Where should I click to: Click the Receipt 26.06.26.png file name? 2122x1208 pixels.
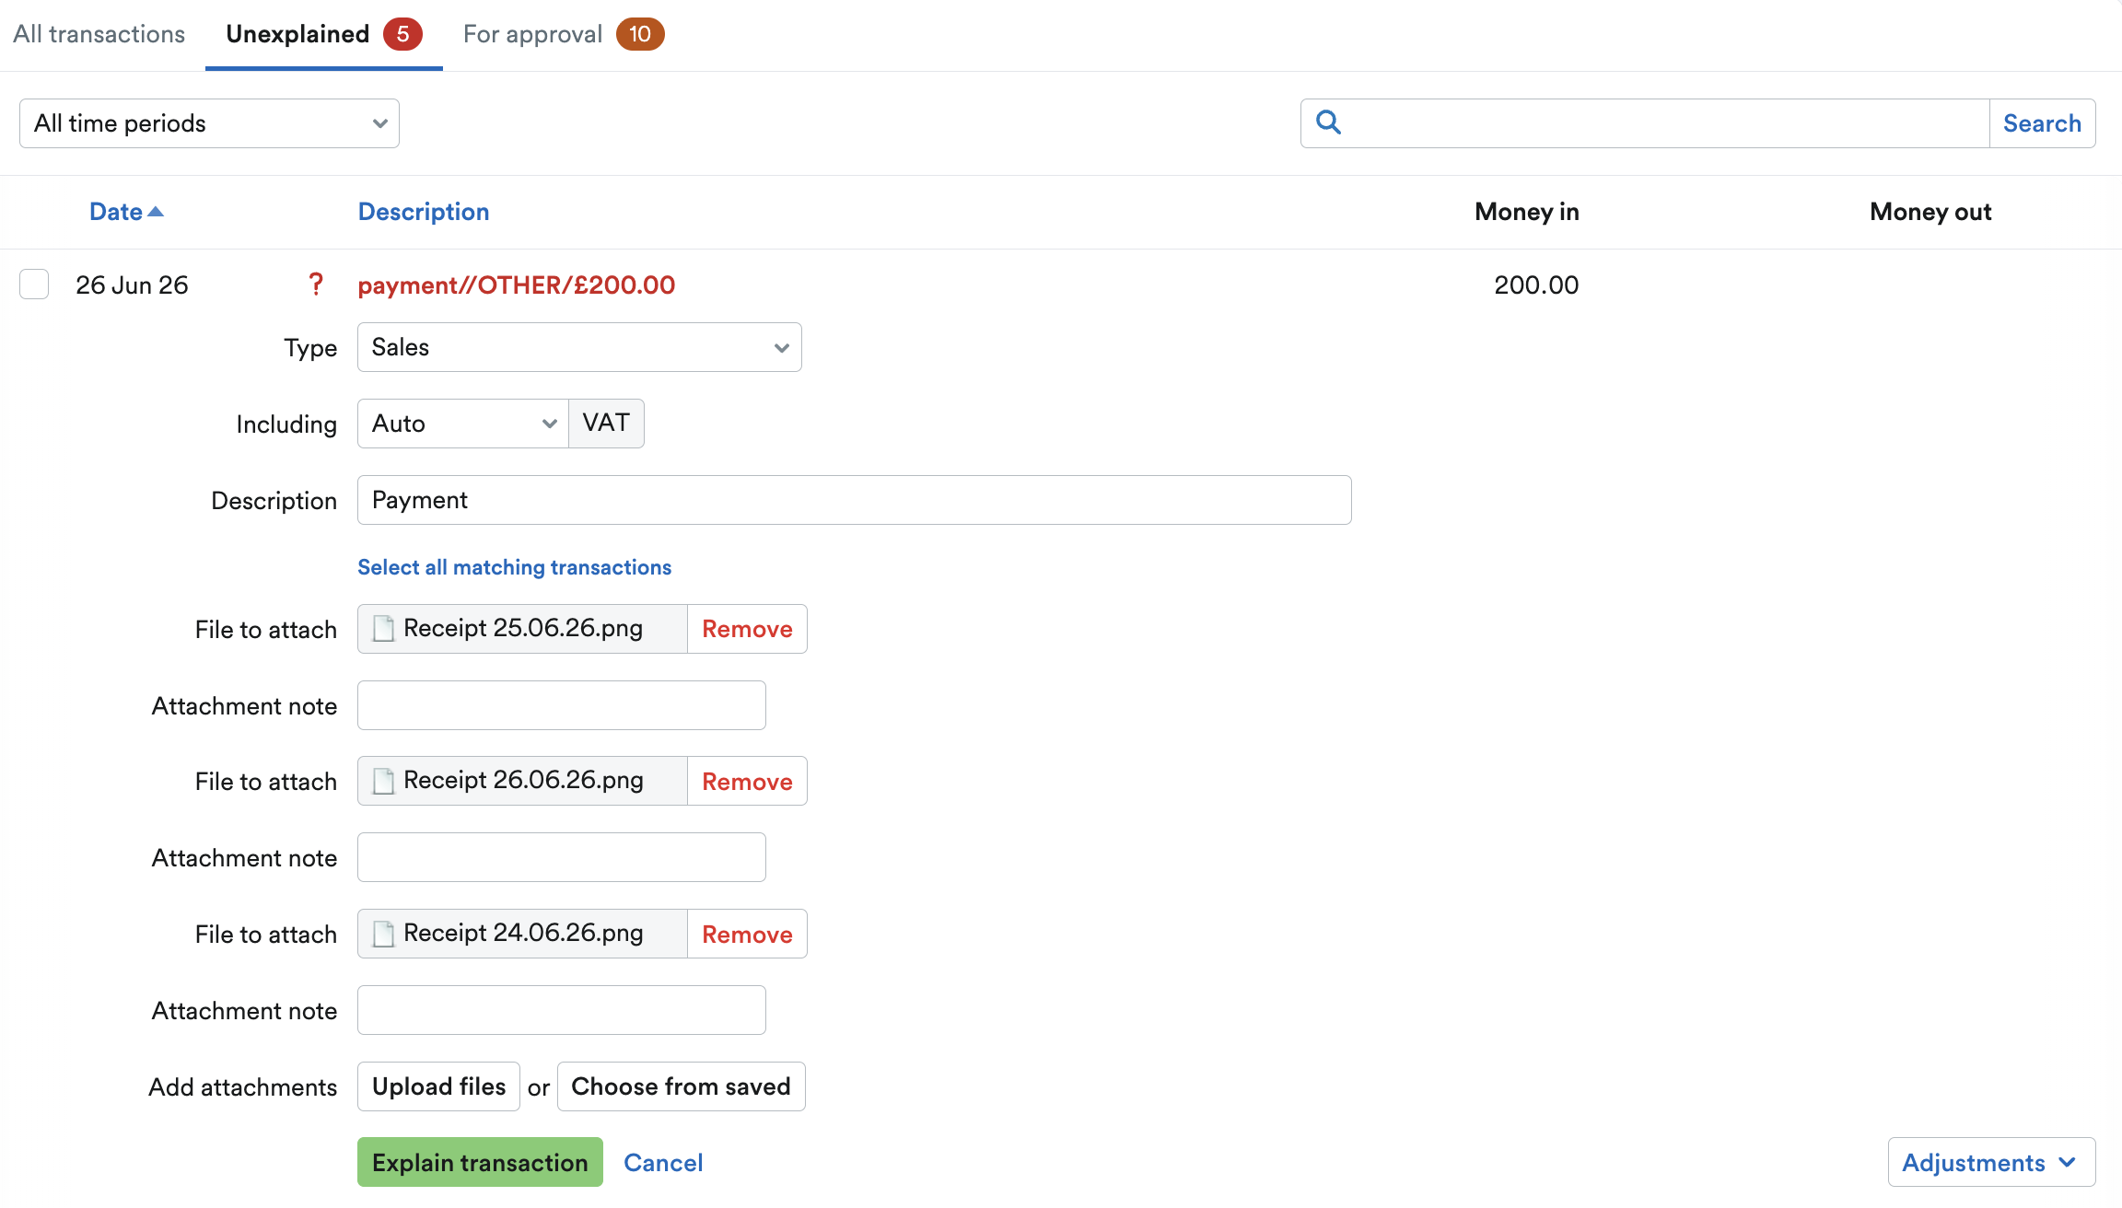[x=523, y=780]
